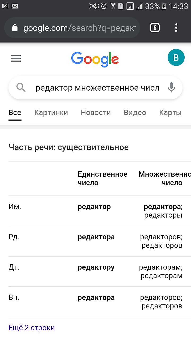Open the Видео results tab

(x=135, y=113)
